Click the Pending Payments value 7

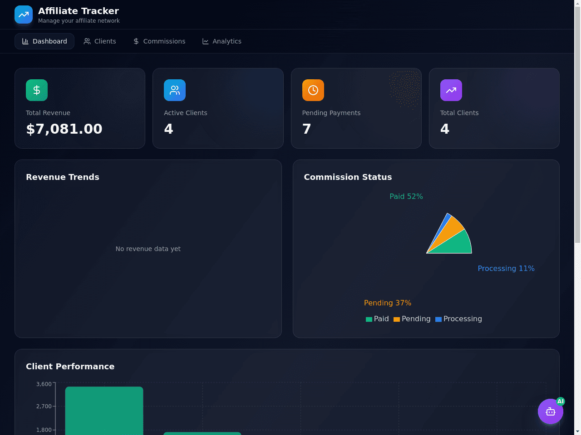click(x=307, y=129)
